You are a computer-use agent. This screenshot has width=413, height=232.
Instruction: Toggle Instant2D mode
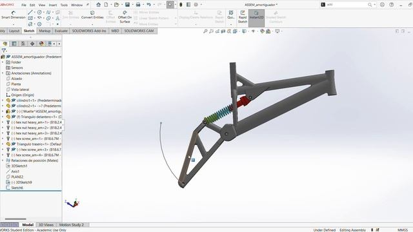(256, 17)
